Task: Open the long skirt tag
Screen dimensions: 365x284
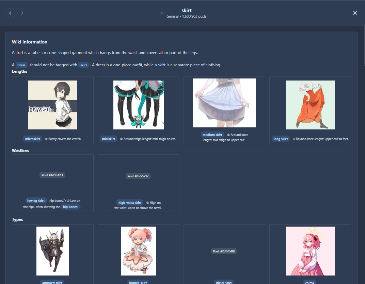Action: click(x=281, y=139)
